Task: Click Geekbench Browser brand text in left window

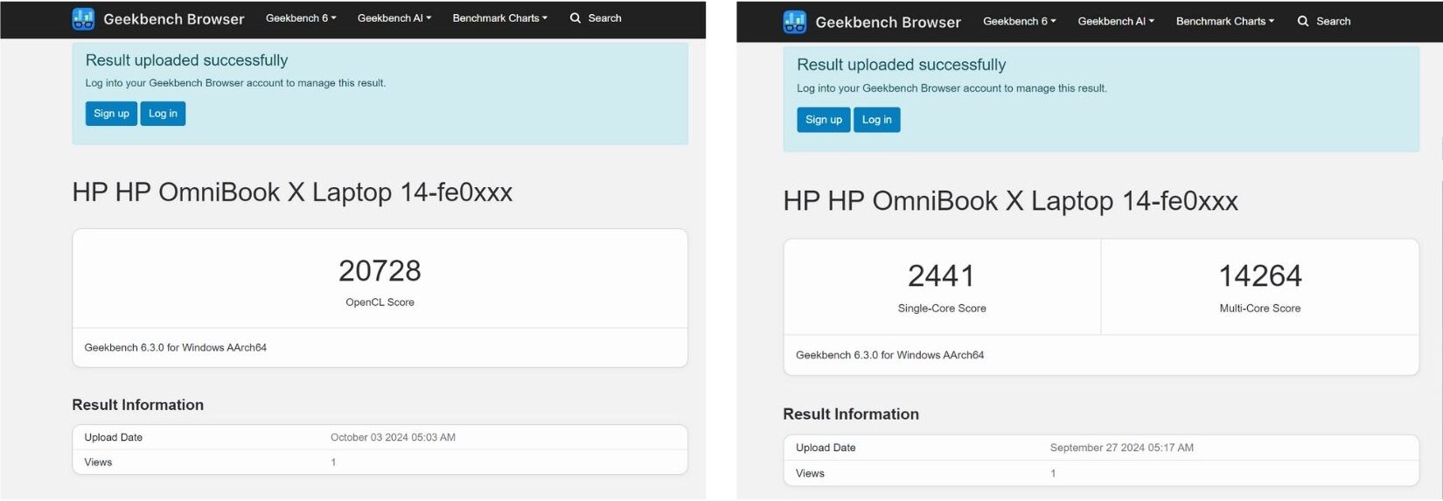Action: click(174, 18)
